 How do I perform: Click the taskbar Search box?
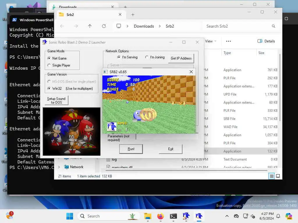109,216
